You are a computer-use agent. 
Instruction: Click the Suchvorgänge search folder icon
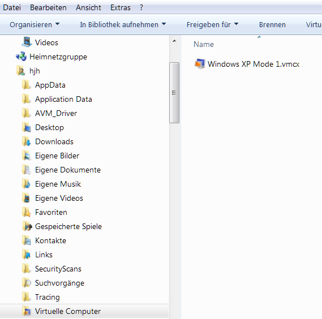[x=26, y=283]
